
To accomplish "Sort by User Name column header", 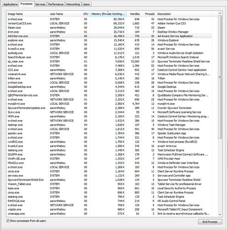I will point(65,14).
